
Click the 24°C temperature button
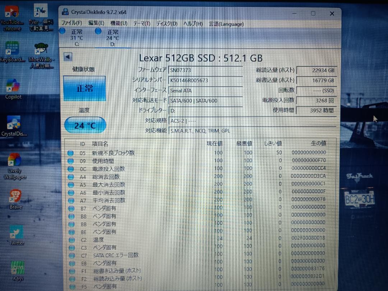85,125
